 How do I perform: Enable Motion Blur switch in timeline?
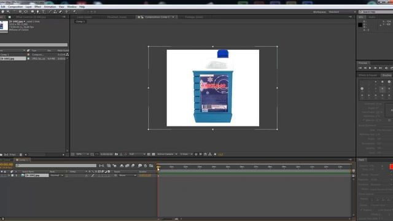click(x=133, y=166)
